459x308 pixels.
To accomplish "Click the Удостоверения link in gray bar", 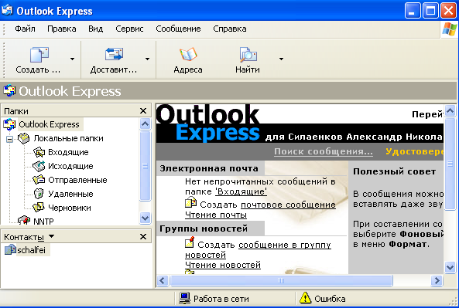I will pos(414,151).
